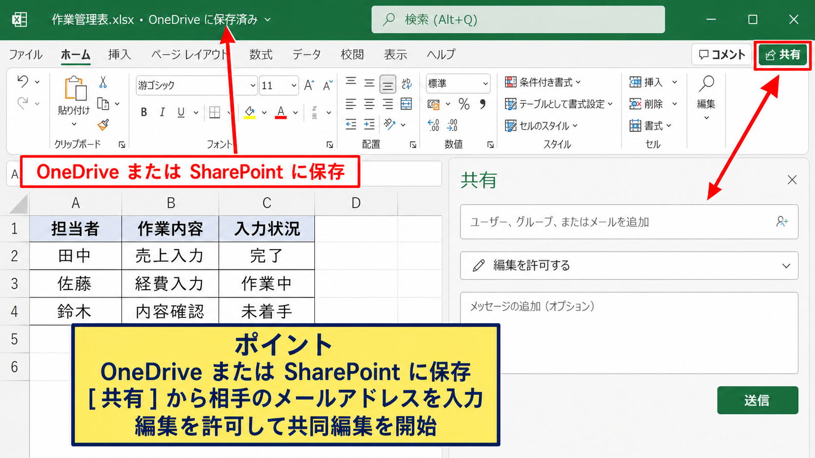Click the middle align icon

(369, 83)
